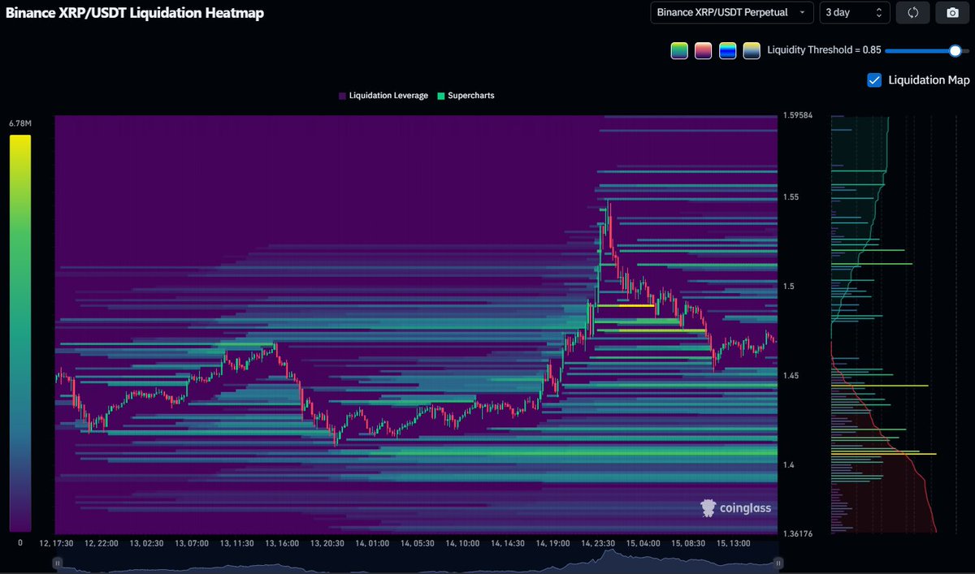Click the 6.78M heatmap color scale bar
This screenshot has width=975, height=574.
20,333
